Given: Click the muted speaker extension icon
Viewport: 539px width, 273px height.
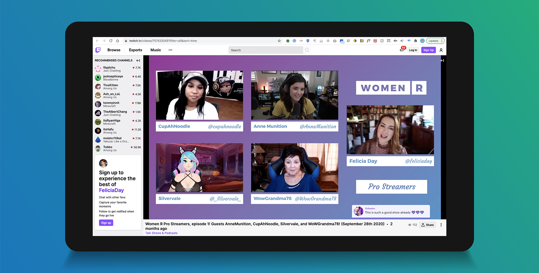Looking at the screenshot, I should coord(395,41).
